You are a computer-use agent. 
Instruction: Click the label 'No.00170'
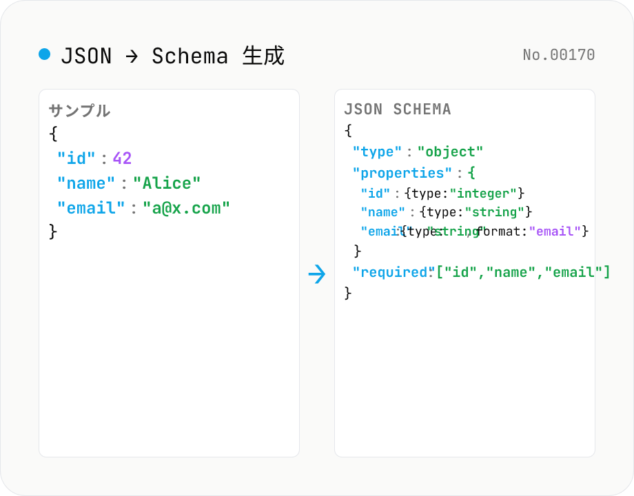coord(559,54)
